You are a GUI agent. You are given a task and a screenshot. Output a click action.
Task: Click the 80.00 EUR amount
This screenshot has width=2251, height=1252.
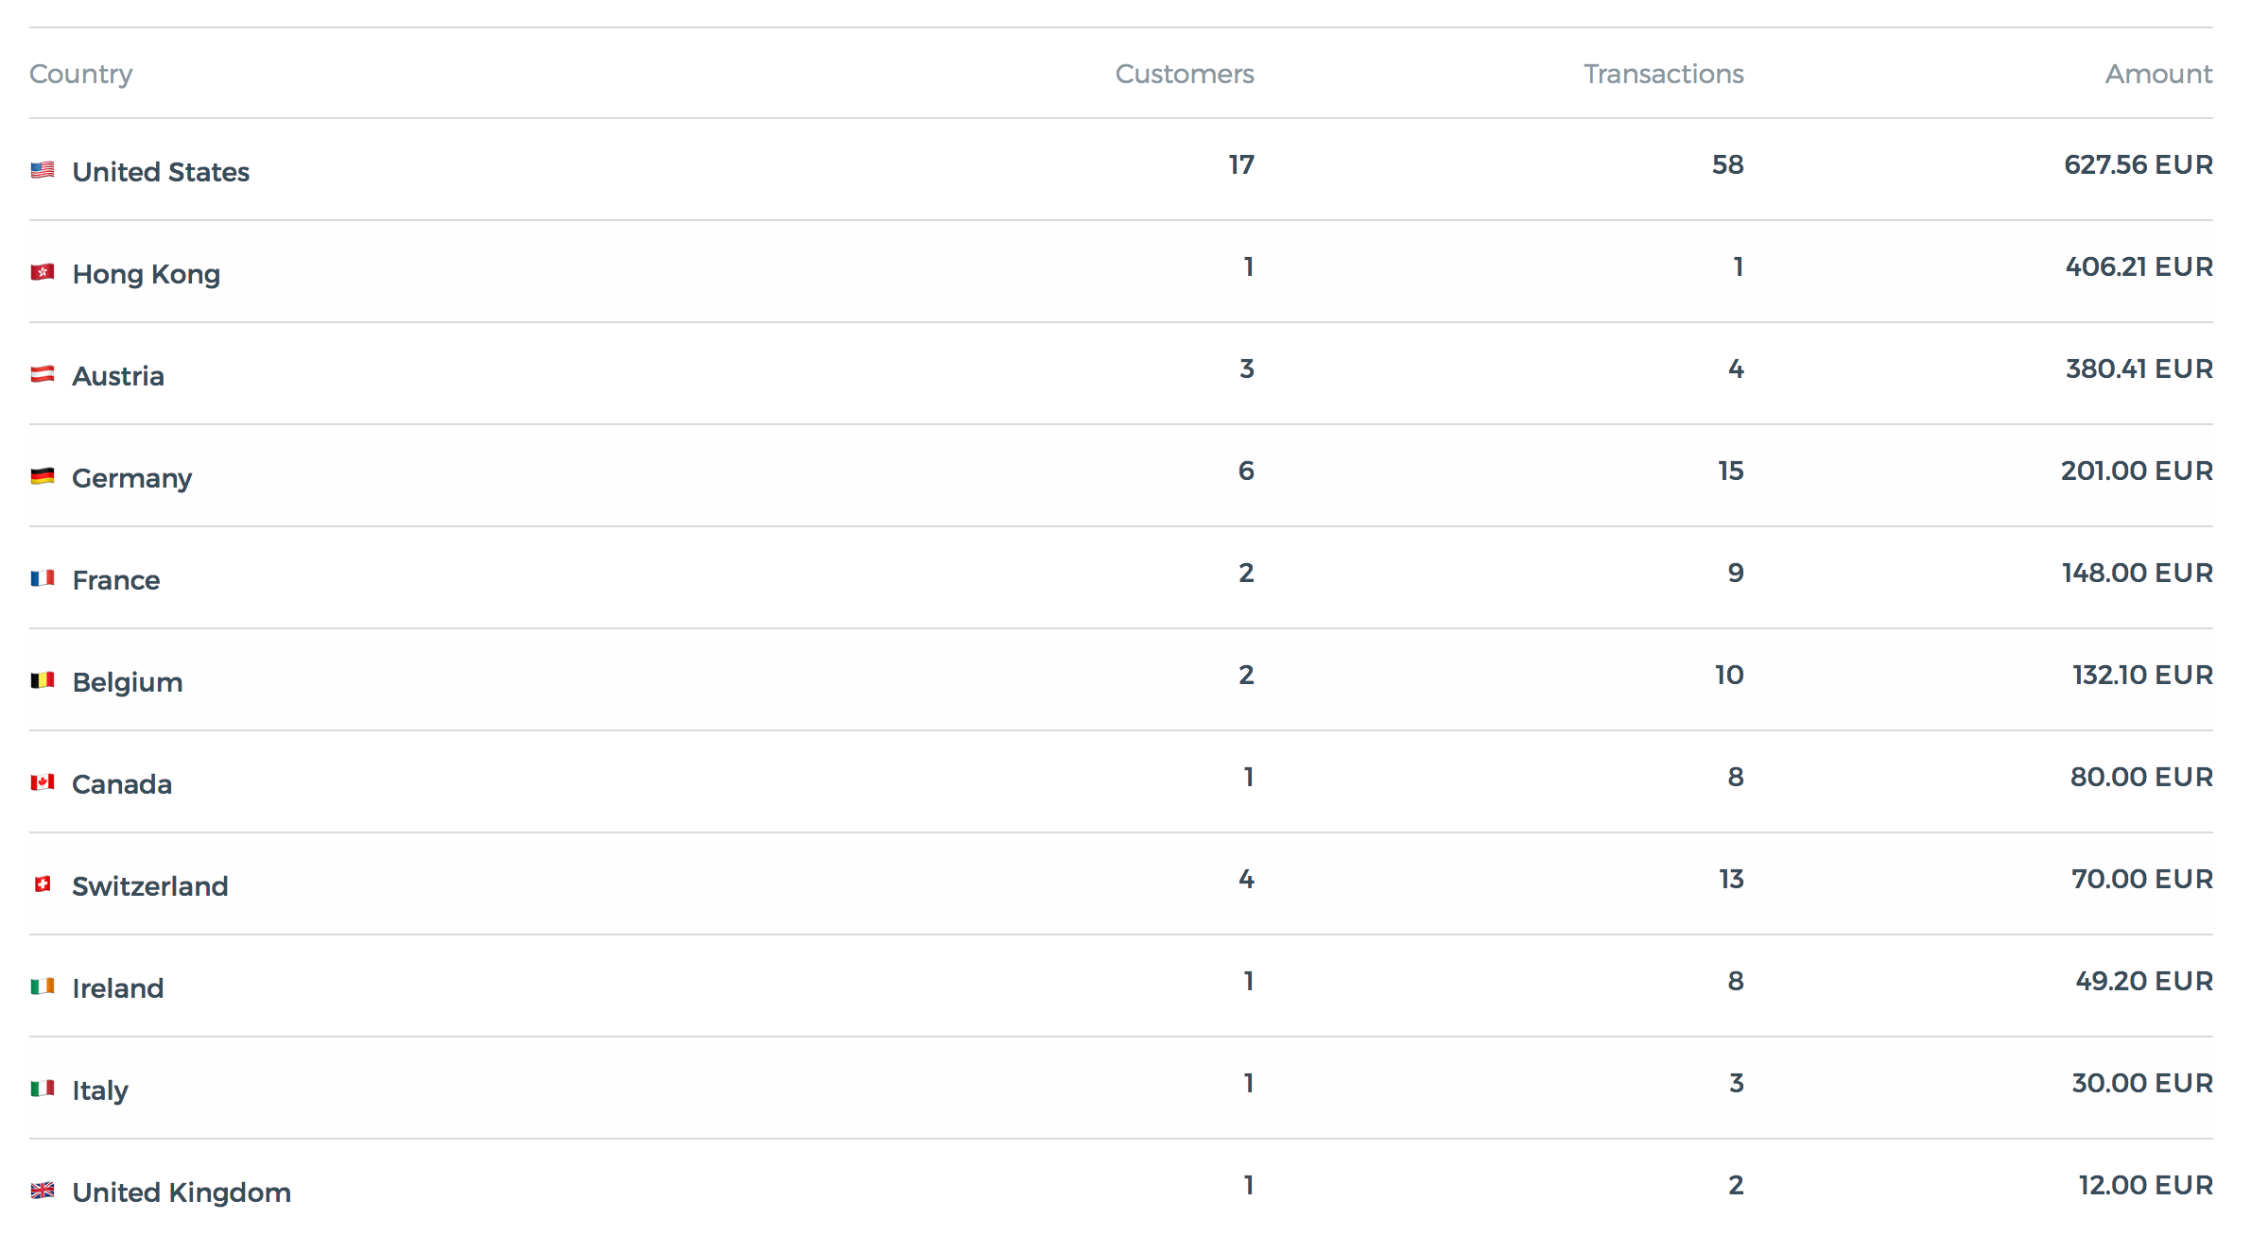[2141, 777]
